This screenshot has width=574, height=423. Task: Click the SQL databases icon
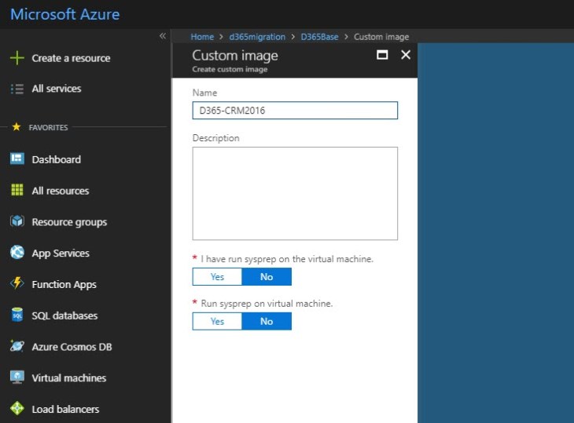coord(17,315)
